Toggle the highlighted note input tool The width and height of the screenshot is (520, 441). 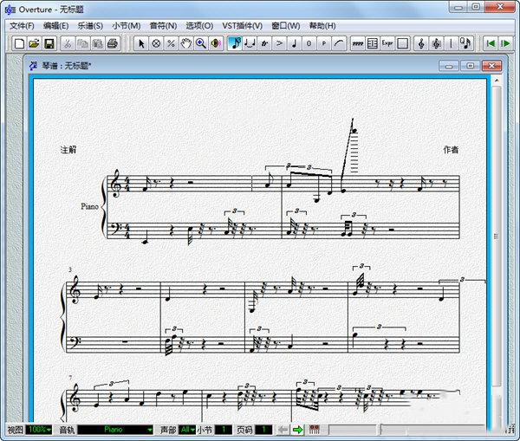point(235,43)
